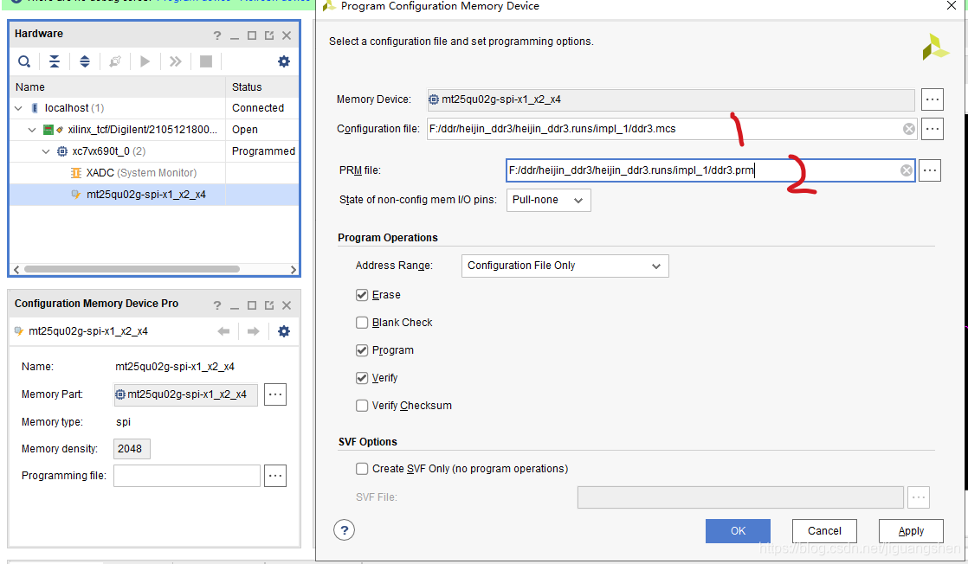This screenshot has width=968, height=564.
Task: Enable Verify Checksum checkbox
Action: pyautogui.click(x=362, y=406)
